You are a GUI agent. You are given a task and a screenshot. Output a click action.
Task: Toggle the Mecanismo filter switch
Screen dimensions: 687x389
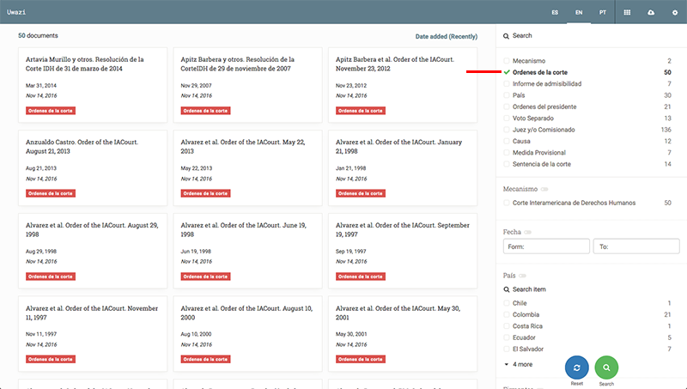[x=544, y=189]
